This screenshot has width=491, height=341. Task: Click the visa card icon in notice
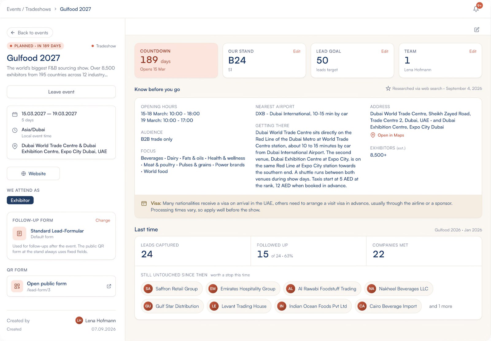tap(144, 203)
